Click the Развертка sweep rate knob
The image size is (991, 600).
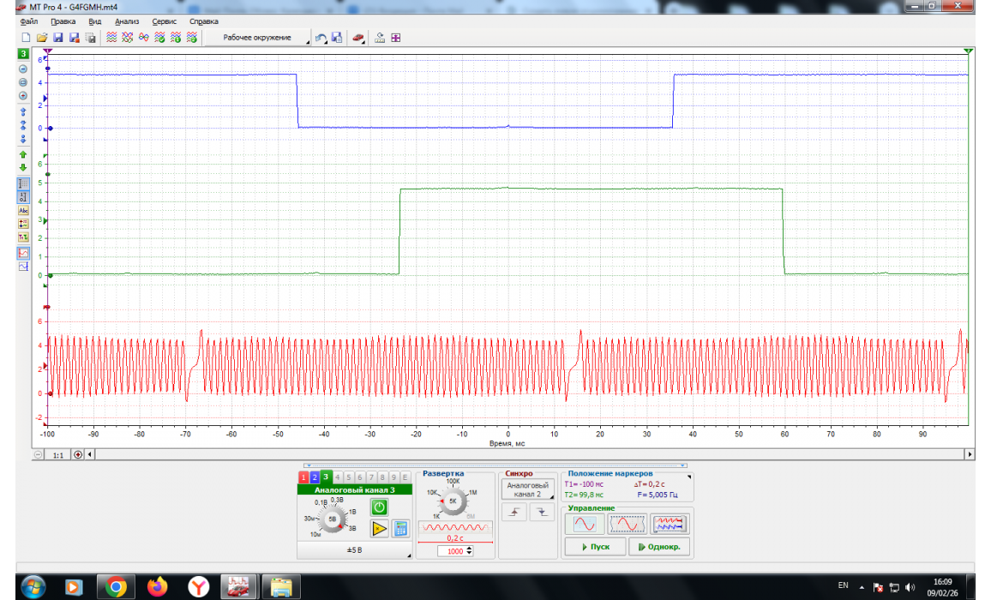click(453, 500)
